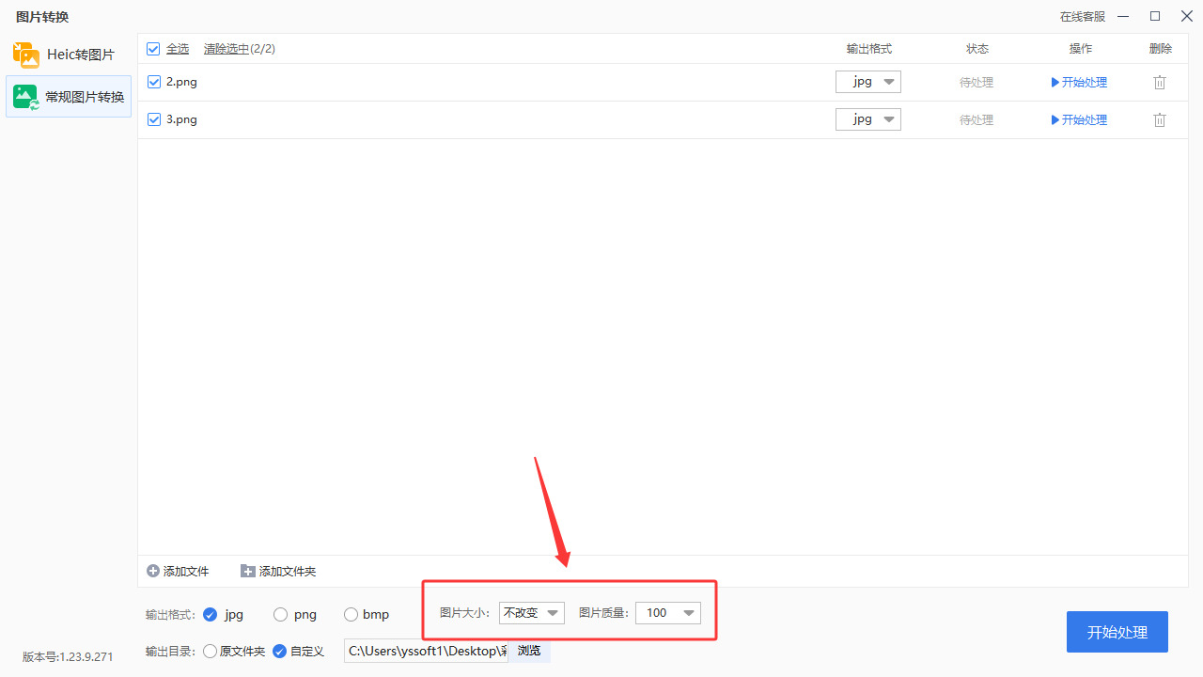Viewport: 1203px width, 677px height.
Task: Switch to the Heic转图片 tab
Action: (x=69, y=55)
